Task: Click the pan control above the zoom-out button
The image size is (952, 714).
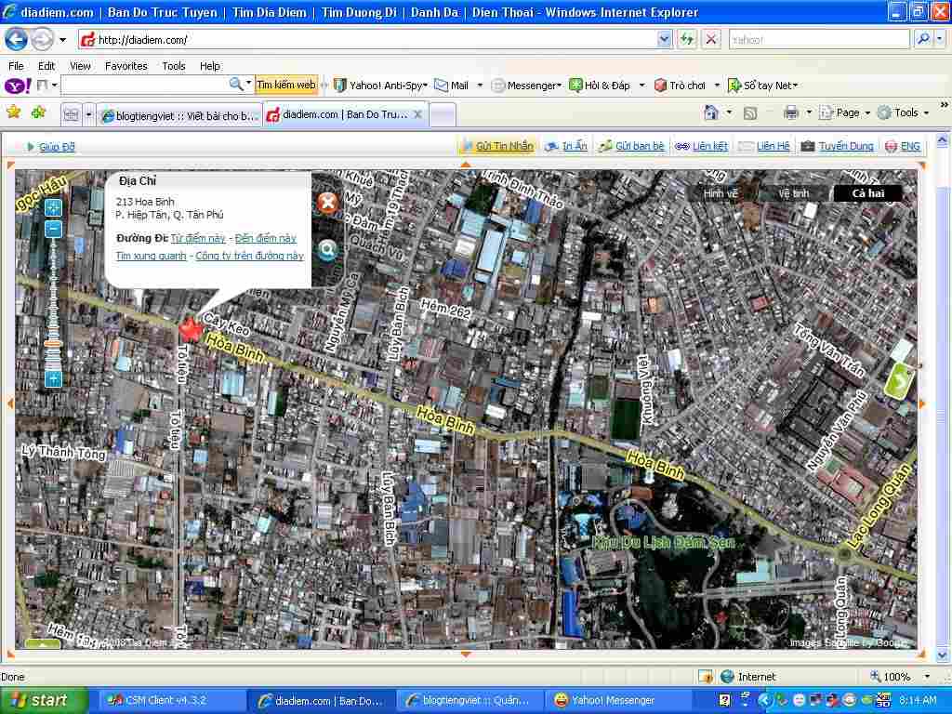Action: click(53, 208)
